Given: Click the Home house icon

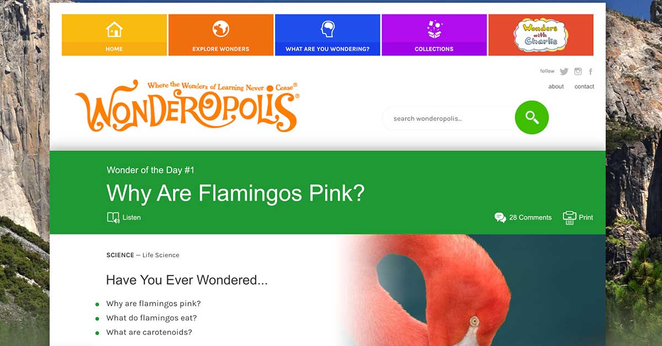Looking at the screenshot, I should pyautogui.click(x=114, y=29).
